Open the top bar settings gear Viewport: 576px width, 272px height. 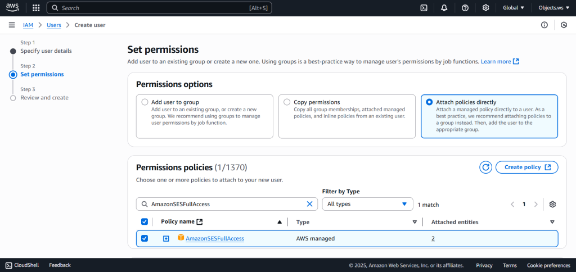tap(485, 8)
